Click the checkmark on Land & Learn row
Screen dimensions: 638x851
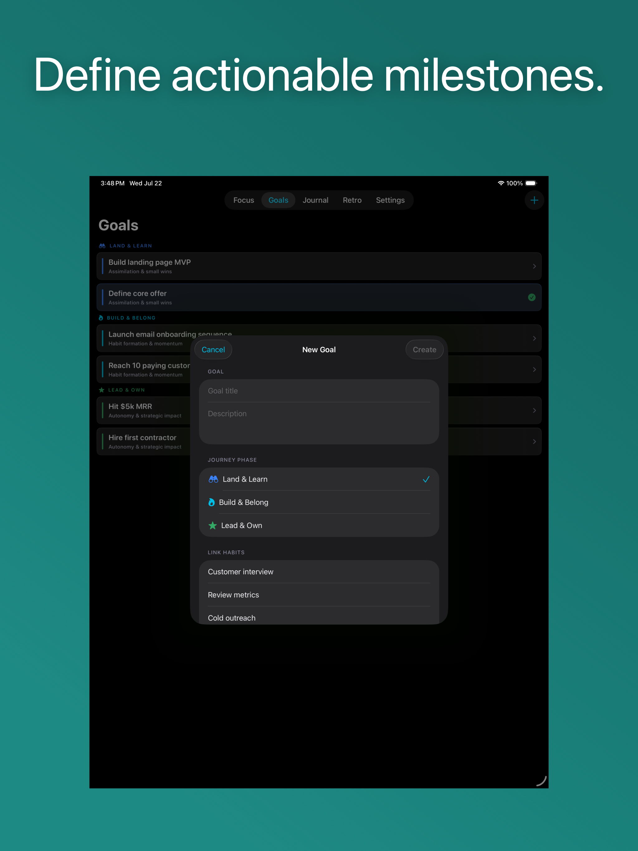coord(426,479)
